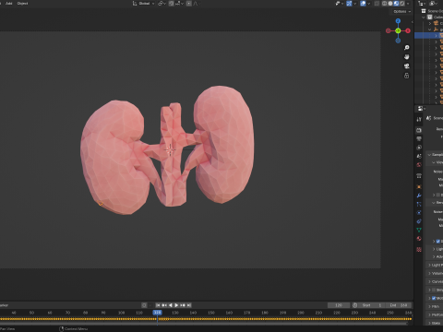Open the Object menu
This screenshot has height=332, width=443.
(x=22, y=4)
